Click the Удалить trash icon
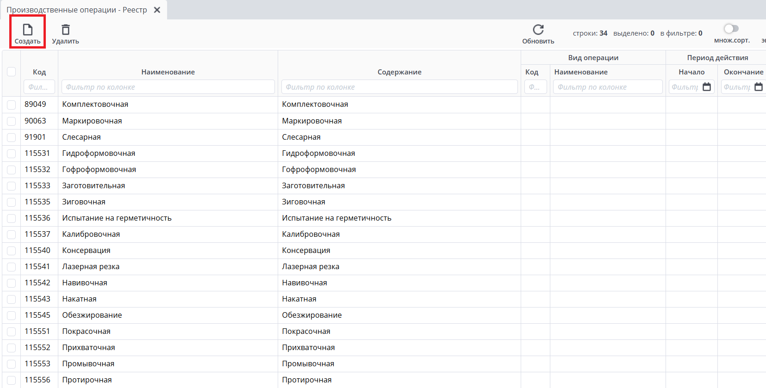766x388 pixels. tap(66, 30)
